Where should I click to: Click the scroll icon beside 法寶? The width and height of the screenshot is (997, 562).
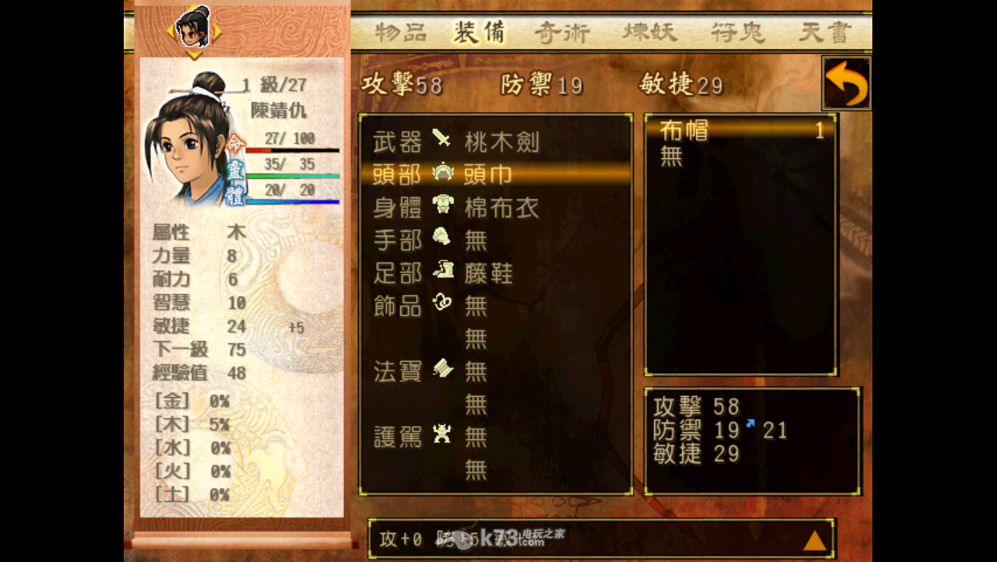tap(442, 369)
